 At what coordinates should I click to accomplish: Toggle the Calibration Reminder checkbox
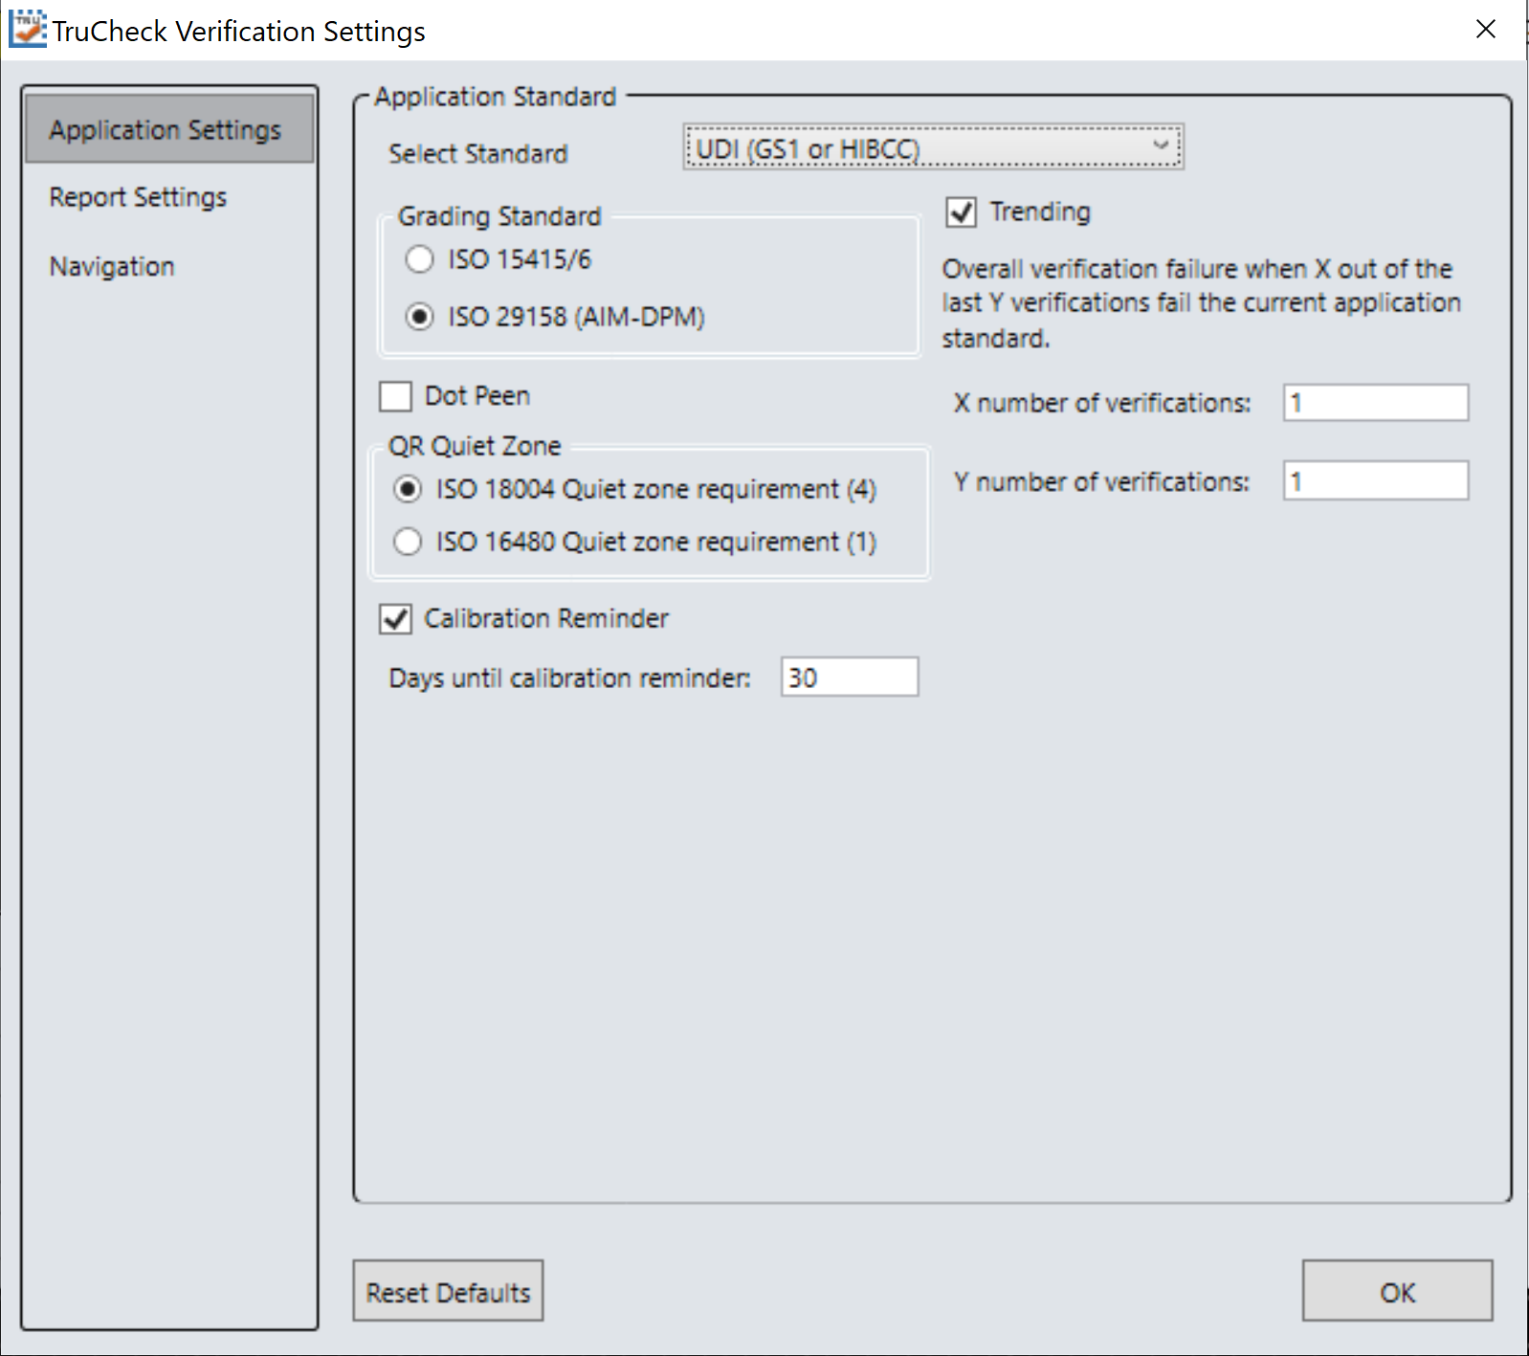tap(395, 619)
